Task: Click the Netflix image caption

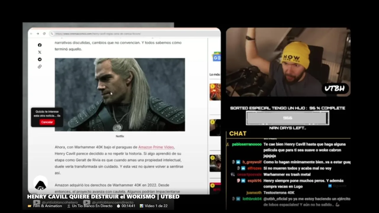Action: 120,136
